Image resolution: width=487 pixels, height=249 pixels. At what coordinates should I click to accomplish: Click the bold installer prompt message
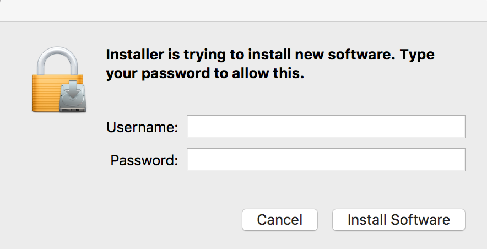pyautogui.click(x=270, y=64)
